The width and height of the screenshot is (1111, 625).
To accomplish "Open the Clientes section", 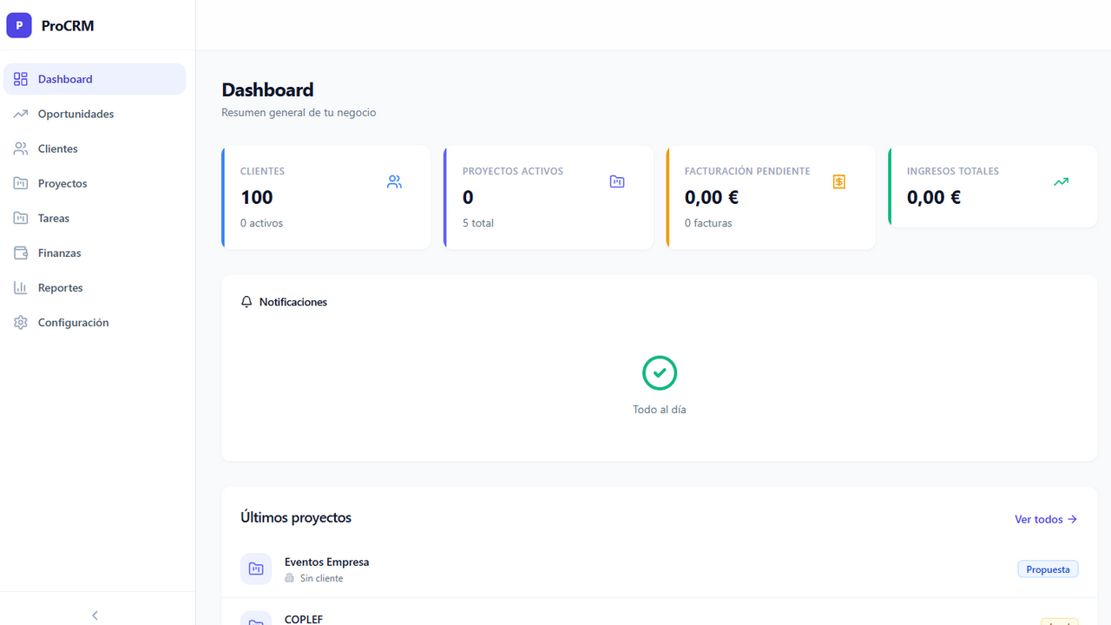I will [95, 148].
